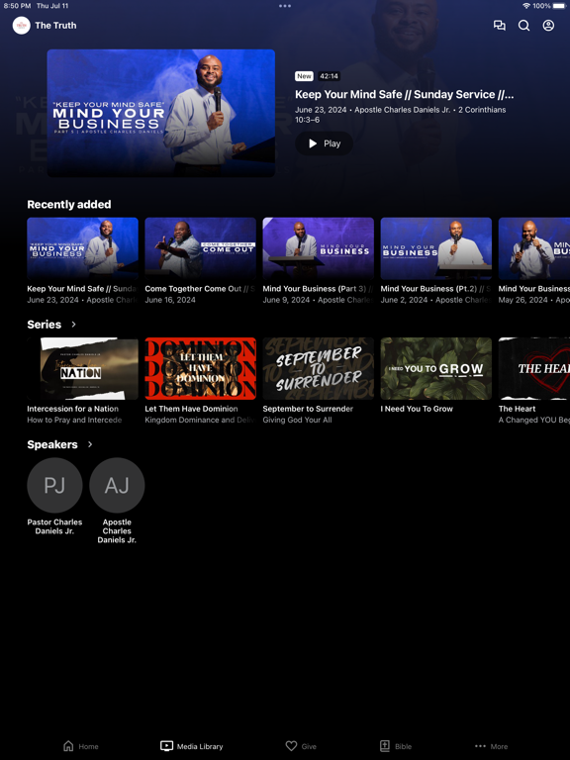Open Mind Your Business Part 3 thumbnail
Viewport: 570px width, 760px height.
pyautogui.click(x=318, y=248)
